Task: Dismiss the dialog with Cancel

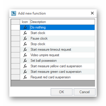Action: (84, 92)
